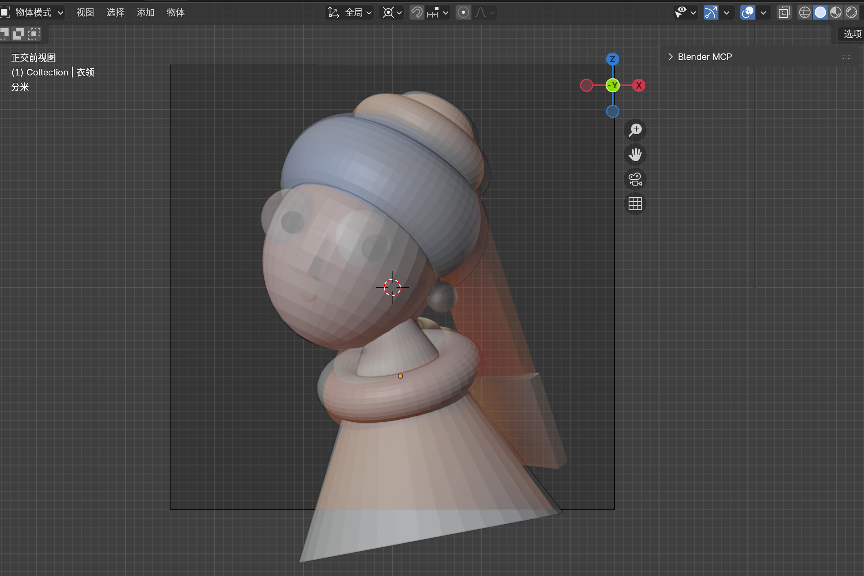Open the pivot point dropdown

point(392,13)
